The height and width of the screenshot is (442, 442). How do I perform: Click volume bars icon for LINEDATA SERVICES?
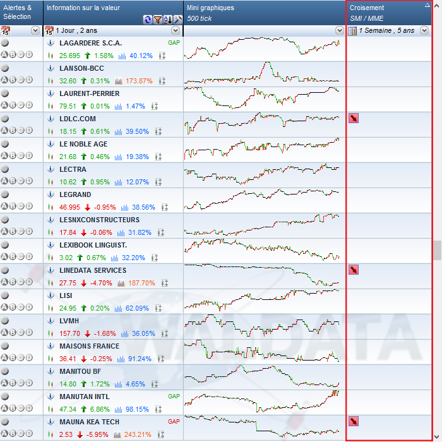pyautogui.click(x=121, y=283)
